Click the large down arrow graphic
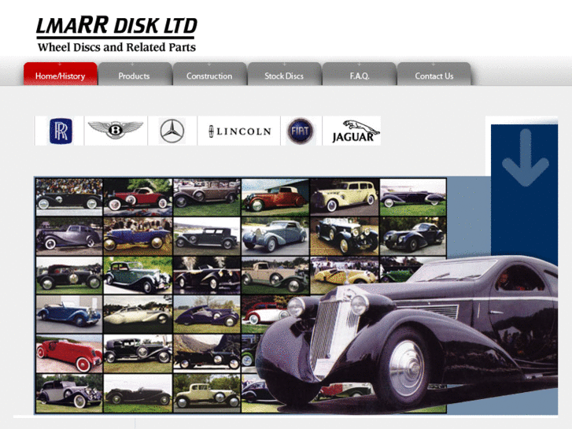Screen dimensions: 572x429 click(526, 157)
